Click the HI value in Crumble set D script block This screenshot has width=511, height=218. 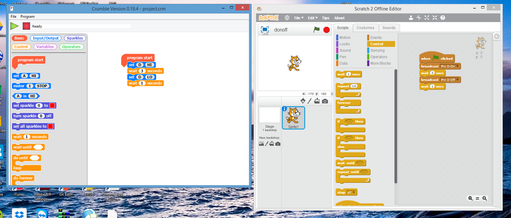(x=150, y=65)
